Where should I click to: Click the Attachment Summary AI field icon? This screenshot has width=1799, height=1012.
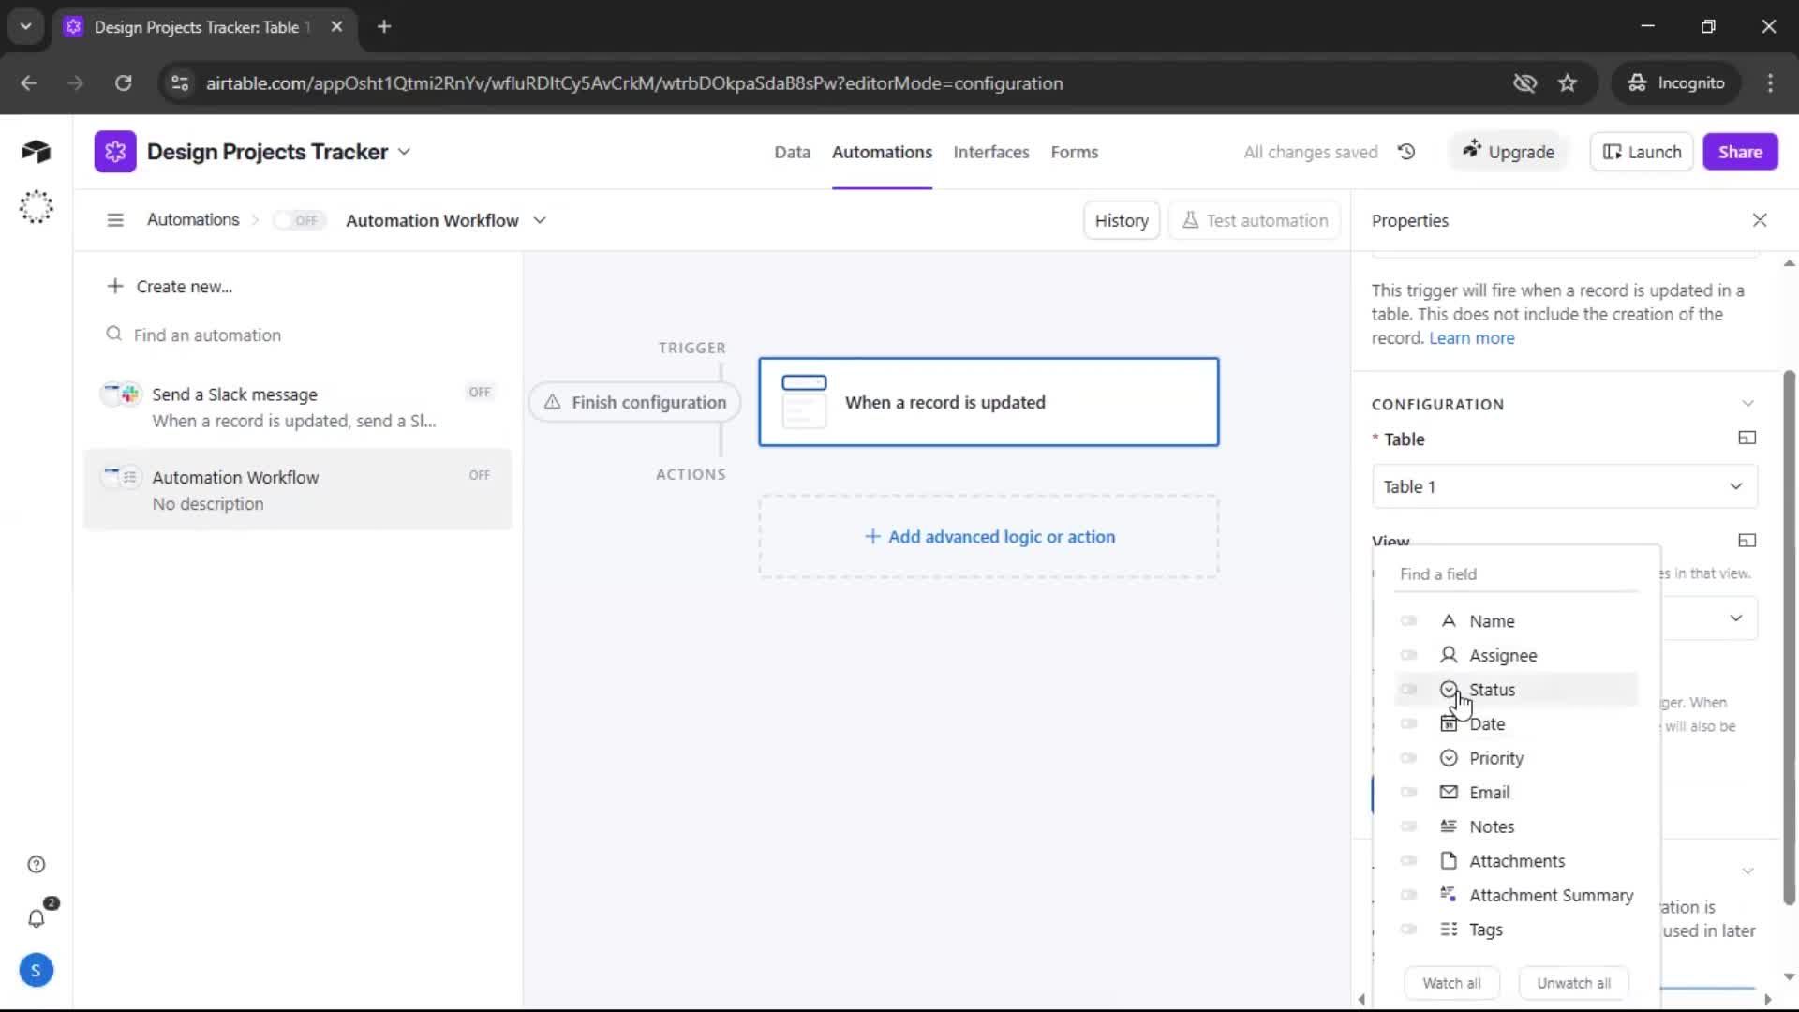point(1449,895)
